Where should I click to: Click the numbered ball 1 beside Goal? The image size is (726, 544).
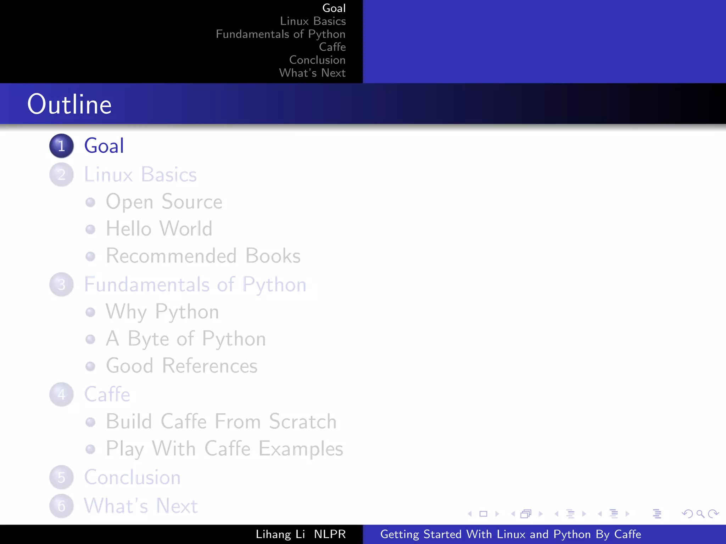(x=61, y=146)
